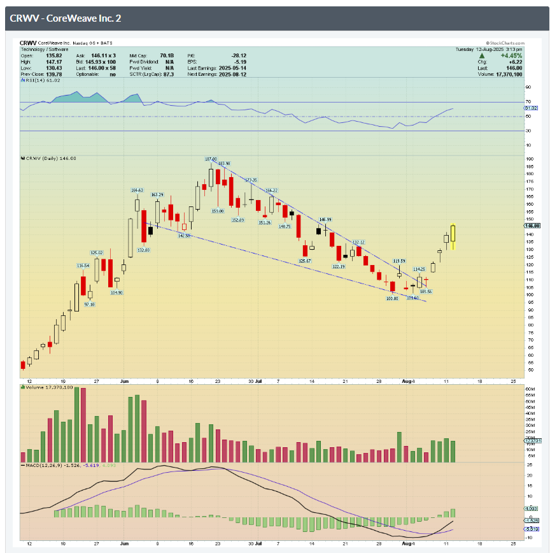Click the Chg value +6.22
The image size is (550, 553).
(516, 62)
